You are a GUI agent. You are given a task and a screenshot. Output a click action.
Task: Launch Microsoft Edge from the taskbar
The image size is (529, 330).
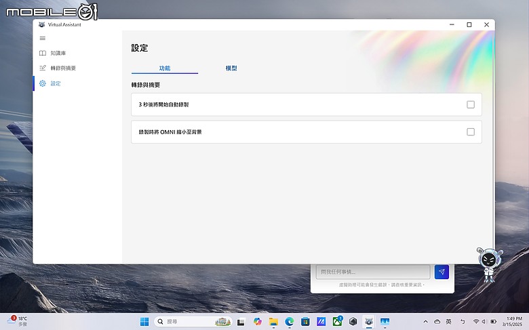tap(289, 322)
